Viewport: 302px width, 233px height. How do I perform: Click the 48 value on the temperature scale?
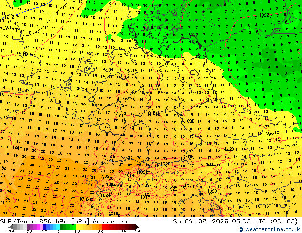(137, 231)
